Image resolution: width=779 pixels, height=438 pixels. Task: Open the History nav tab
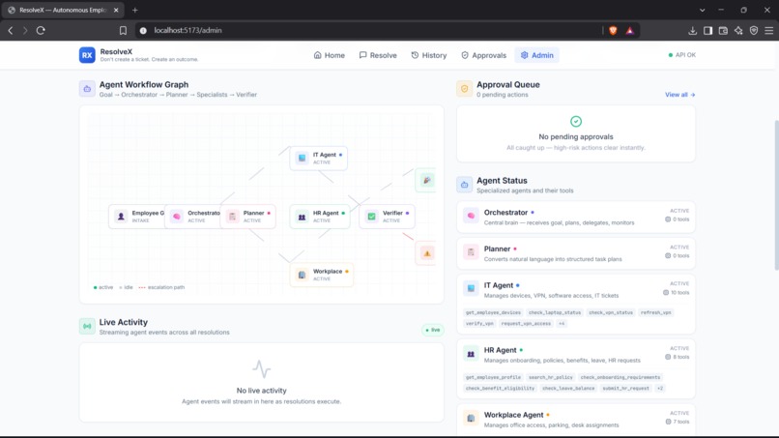[429, 55]
